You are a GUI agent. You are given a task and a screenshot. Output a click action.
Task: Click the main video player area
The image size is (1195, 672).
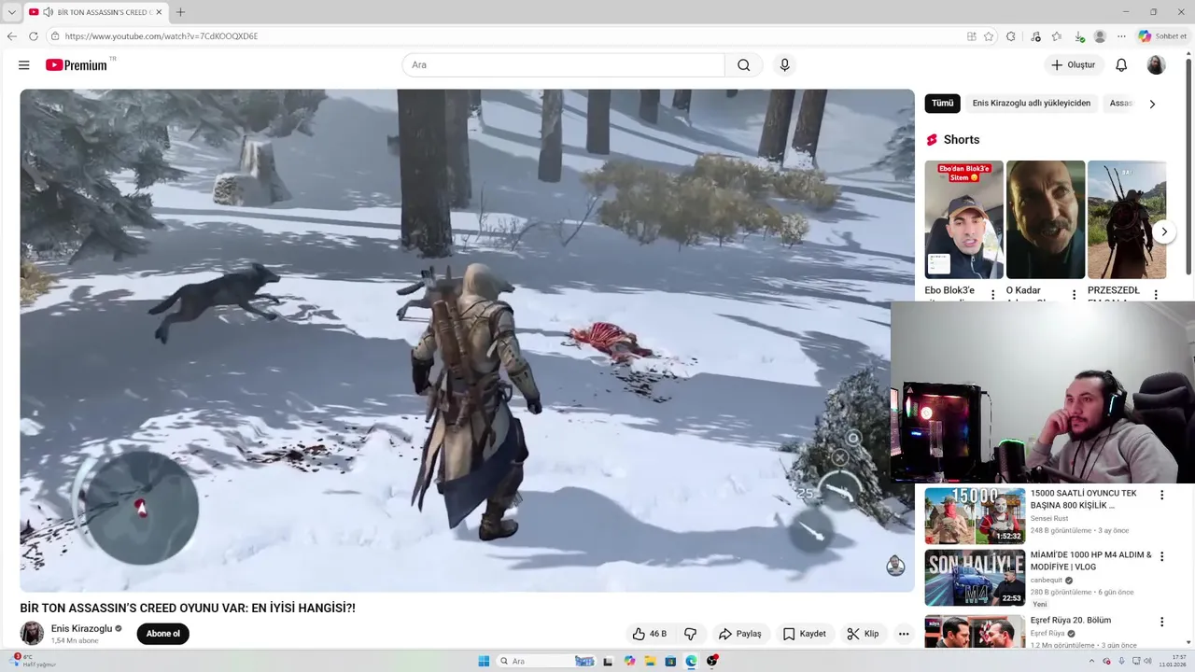point(467,341)
